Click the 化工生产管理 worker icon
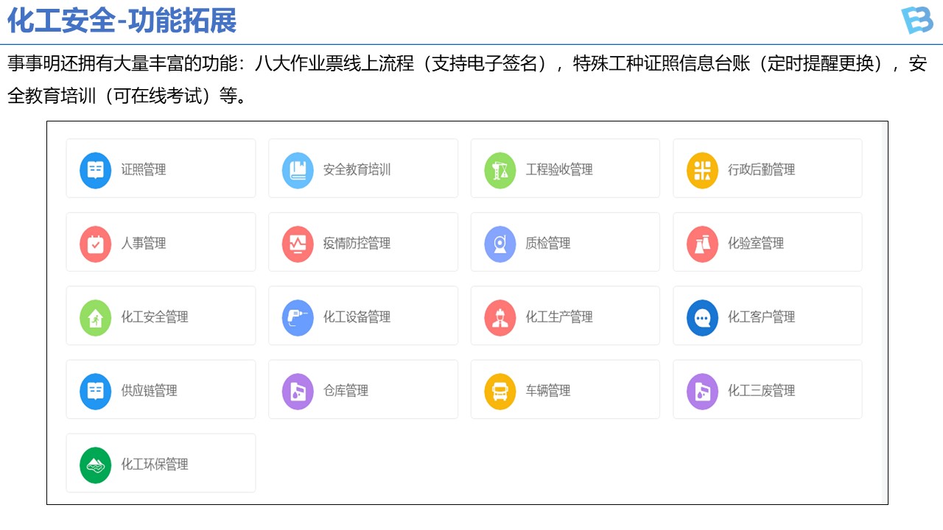The height and width of the screenshot is (530, 943). point(499,317)
